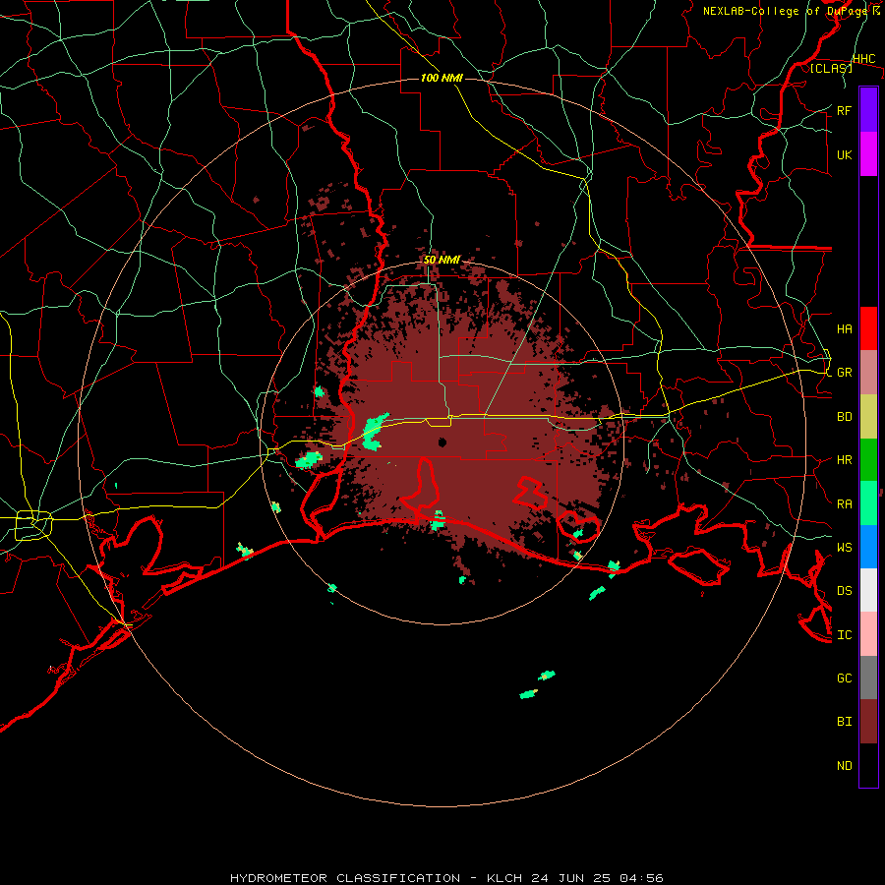The width and height of the screenshot is (885, 885).
Task: Click the HYDROMETEOR CLASSIFICATION KLCH title text
Action: 446,878
